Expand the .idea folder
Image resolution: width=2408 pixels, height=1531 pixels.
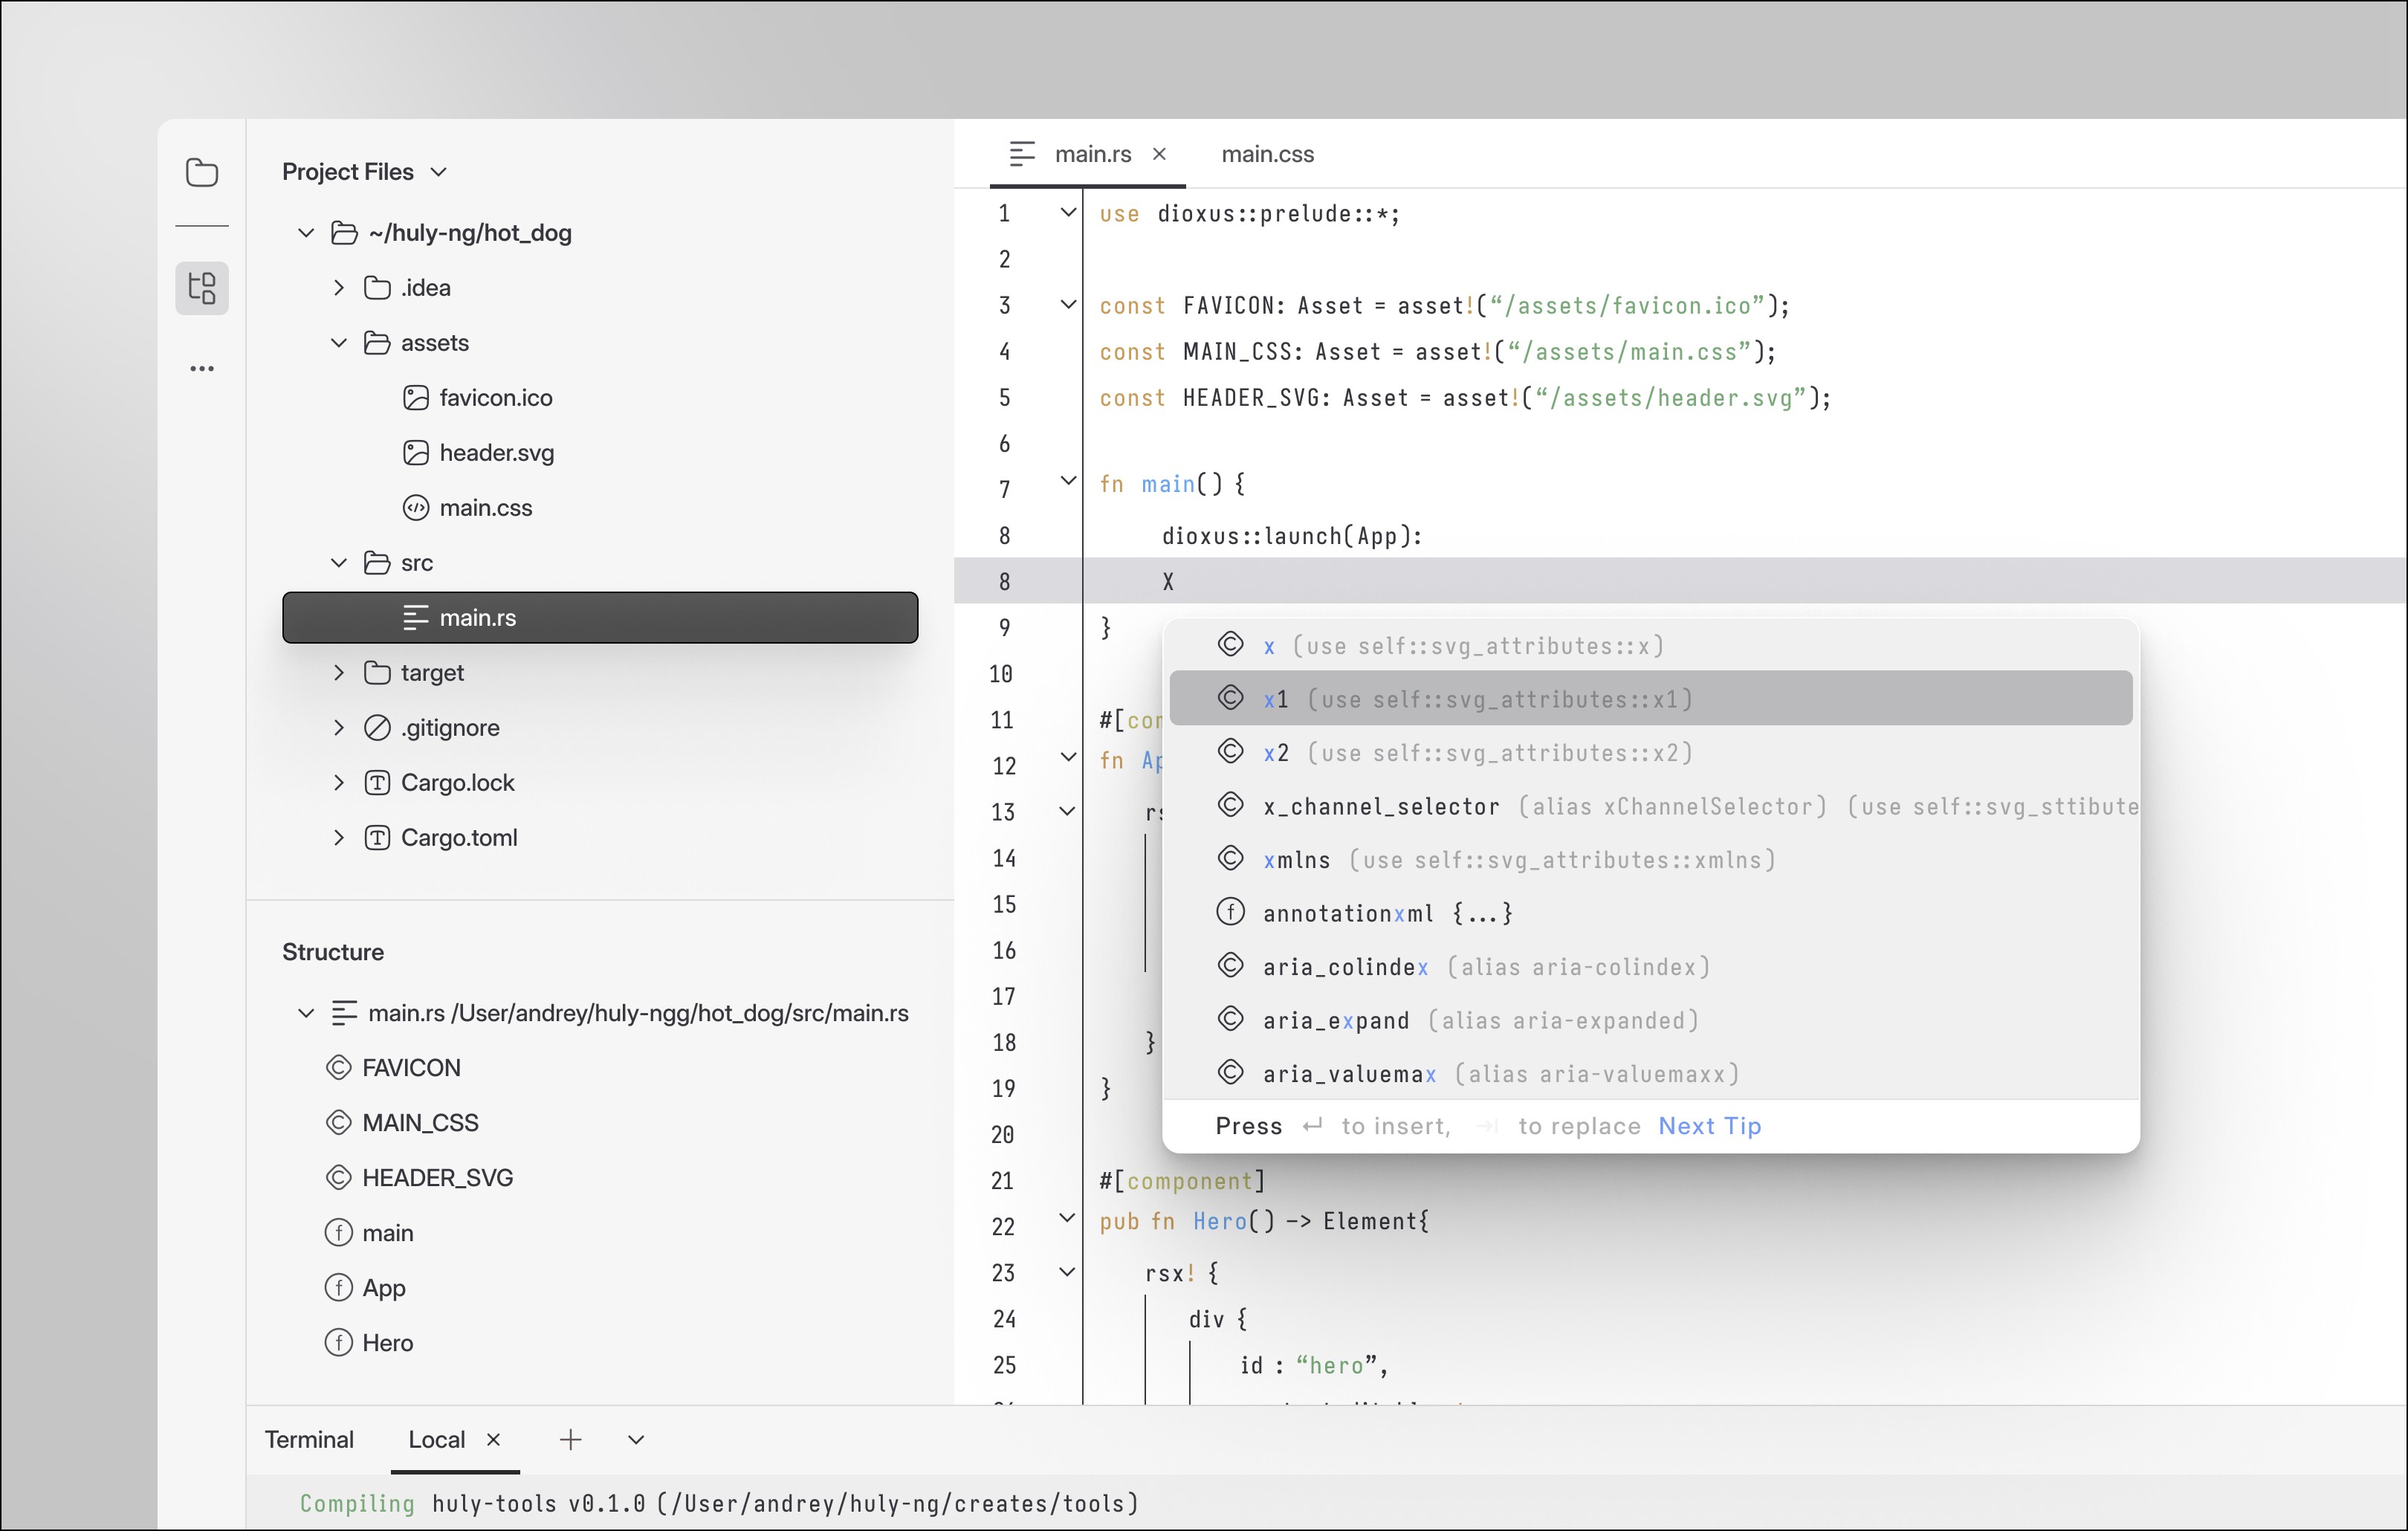339,288
